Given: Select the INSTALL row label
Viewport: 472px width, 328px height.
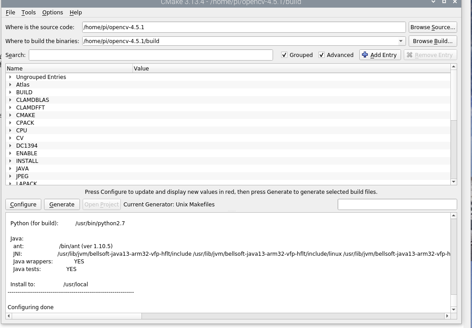Looking at the screenshot, I should click(x=27, y=161).
